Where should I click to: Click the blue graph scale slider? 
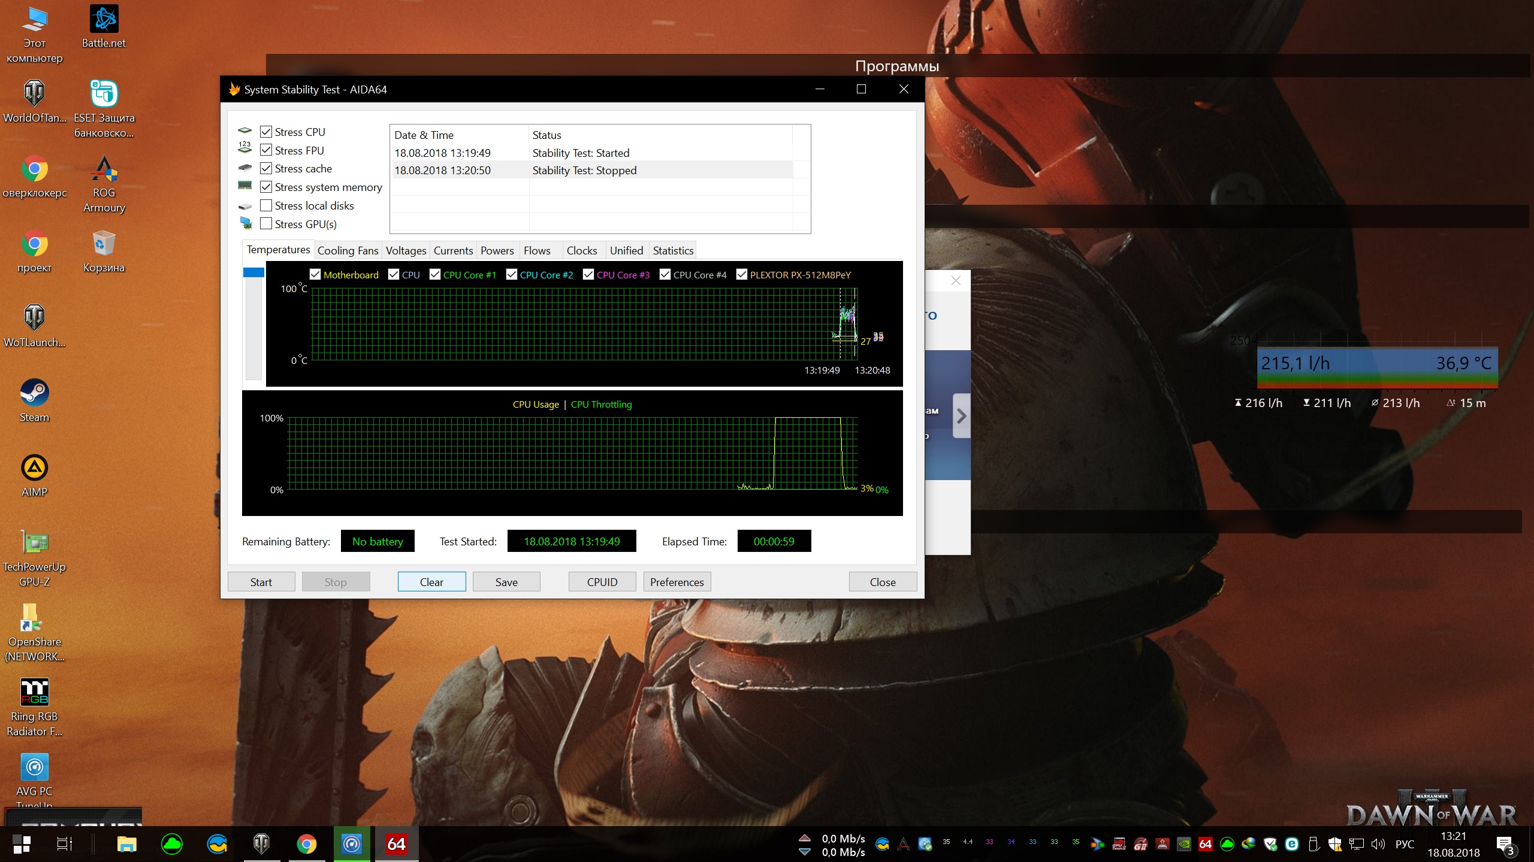coord(253,273)
